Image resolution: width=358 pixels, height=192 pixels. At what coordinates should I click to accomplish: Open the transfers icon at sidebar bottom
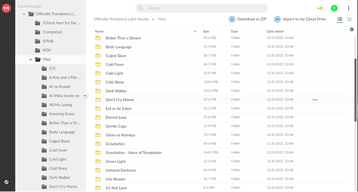tap(6, 182)
